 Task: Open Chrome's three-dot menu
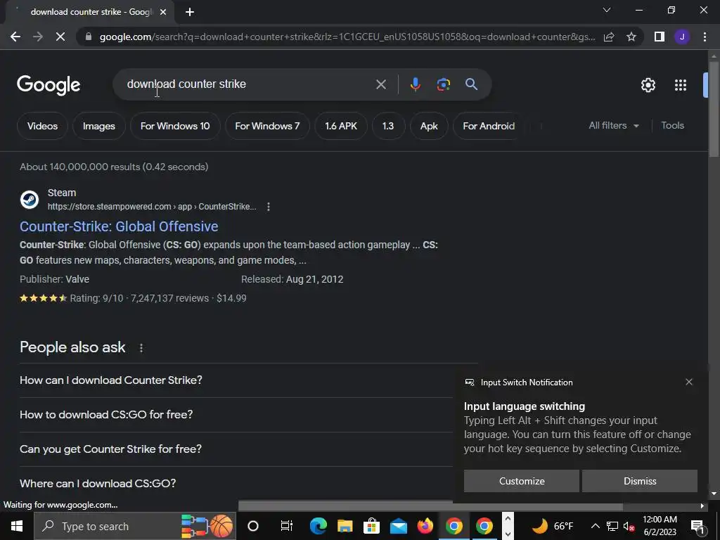point(705,37)
